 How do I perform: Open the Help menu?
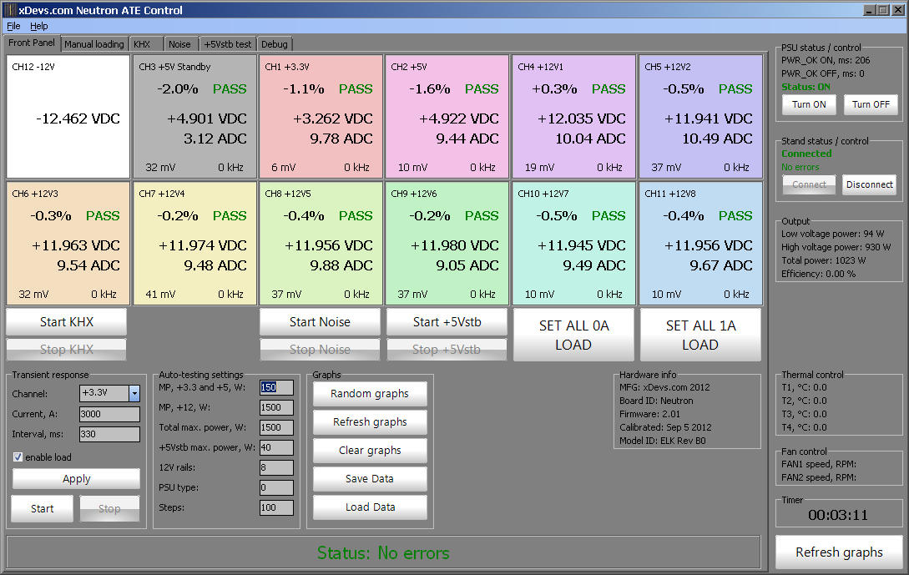point(39,26)
